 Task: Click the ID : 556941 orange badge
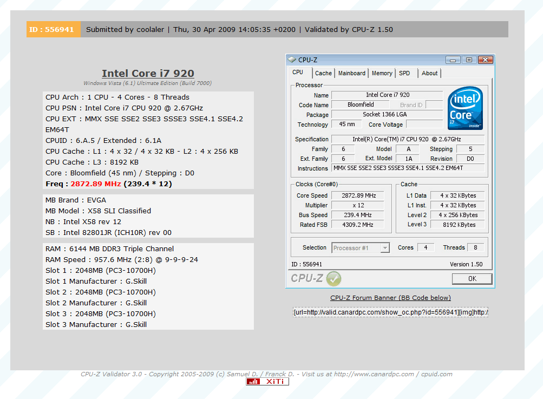point(54,29)
